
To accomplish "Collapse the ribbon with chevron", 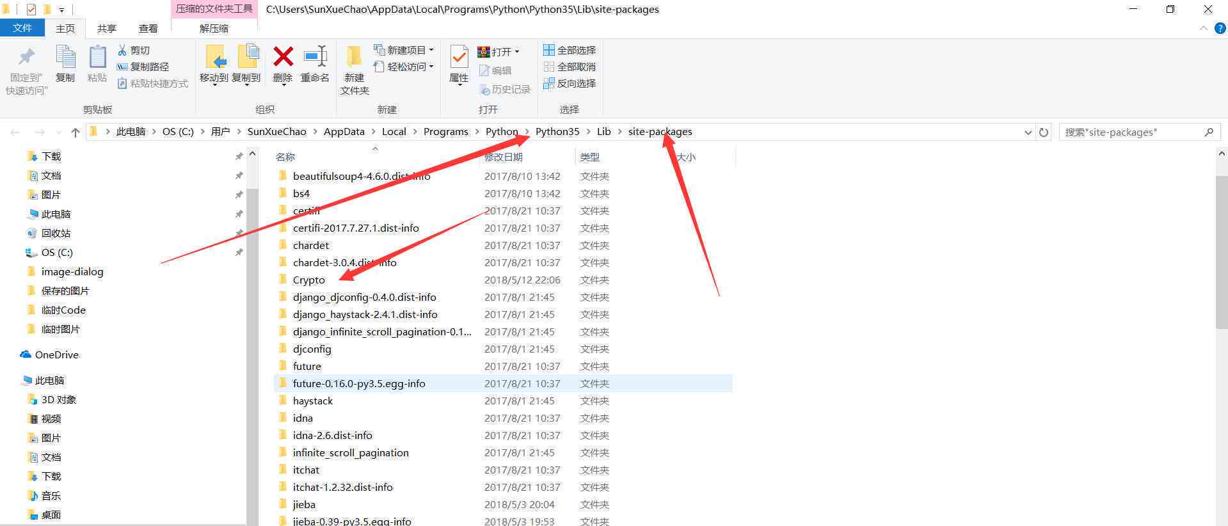I will pos(1203,28).
